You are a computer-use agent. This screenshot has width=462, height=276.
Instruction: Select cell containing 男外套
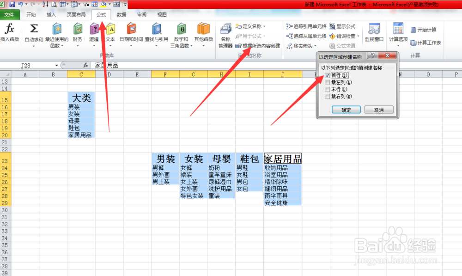point(165,175)
